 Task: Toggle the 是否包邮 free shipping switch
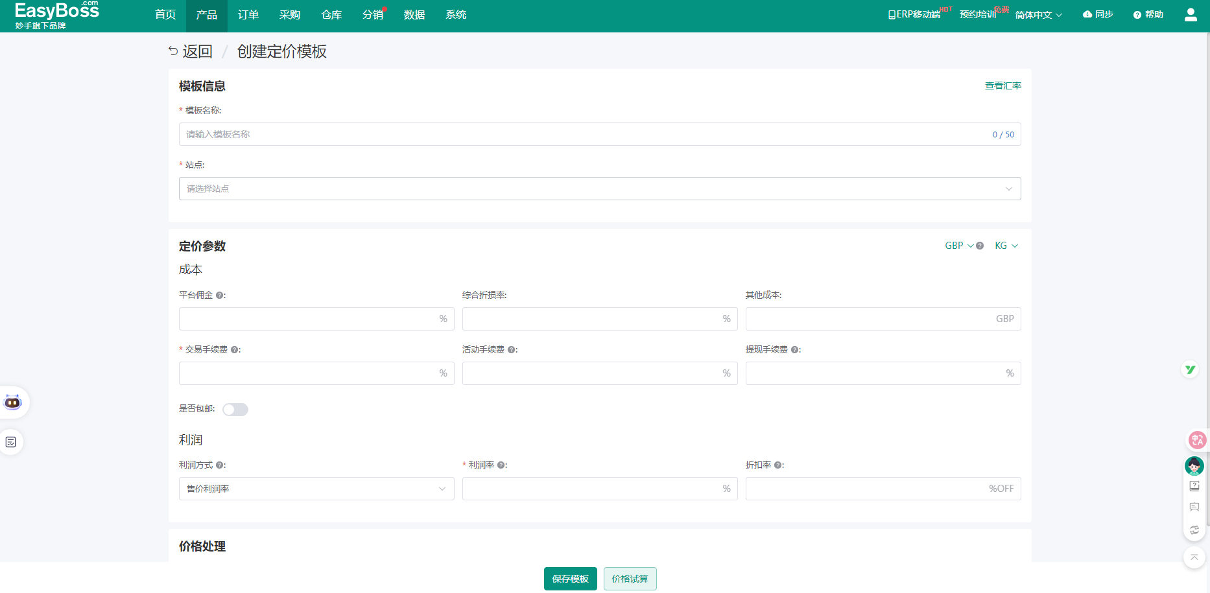(x=235, y=410)
